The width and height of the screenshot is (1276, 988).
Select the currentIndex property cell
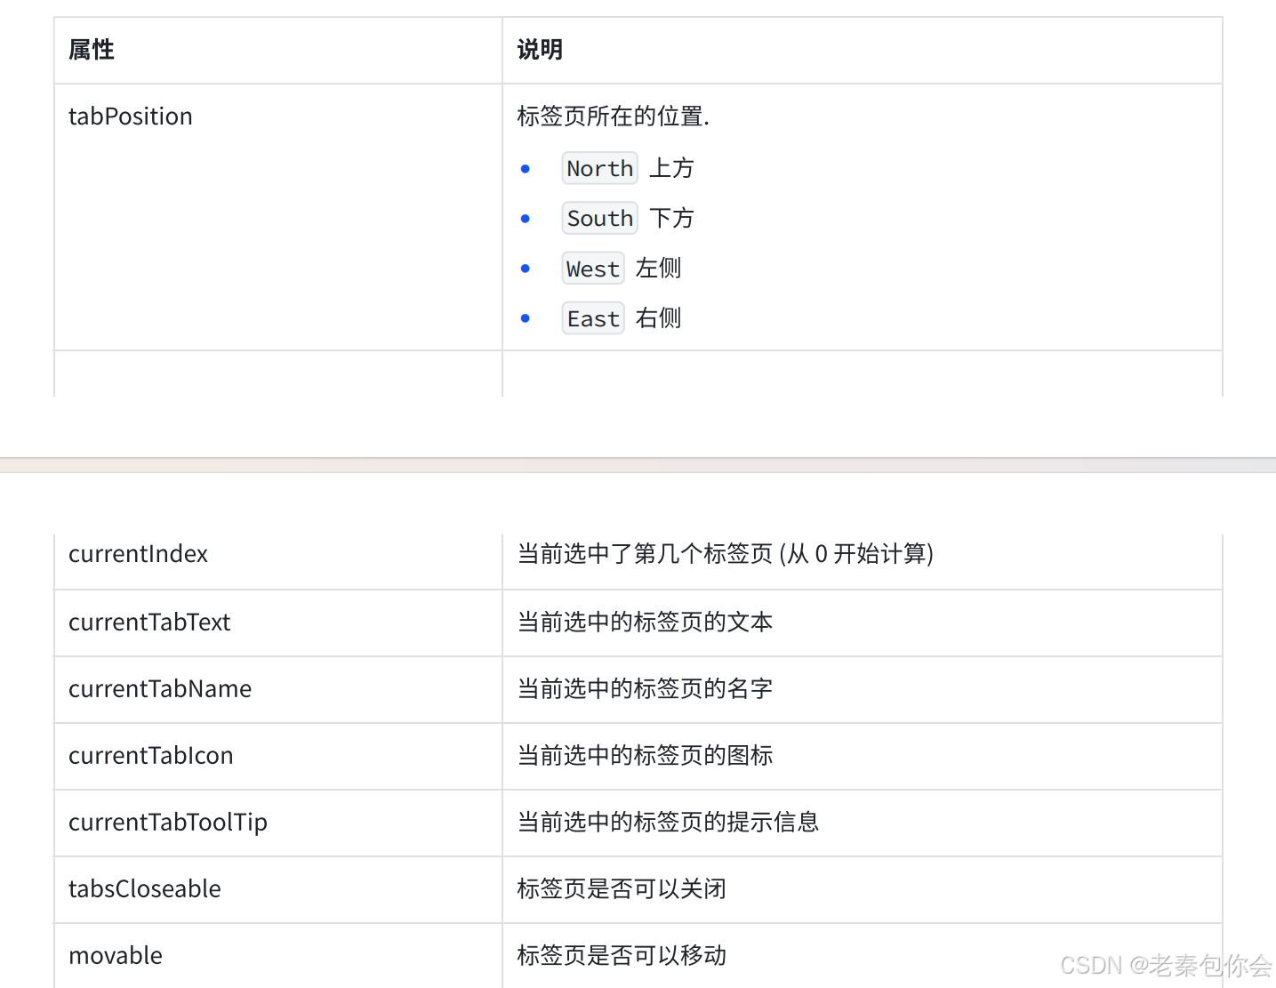tap(277, 561)
